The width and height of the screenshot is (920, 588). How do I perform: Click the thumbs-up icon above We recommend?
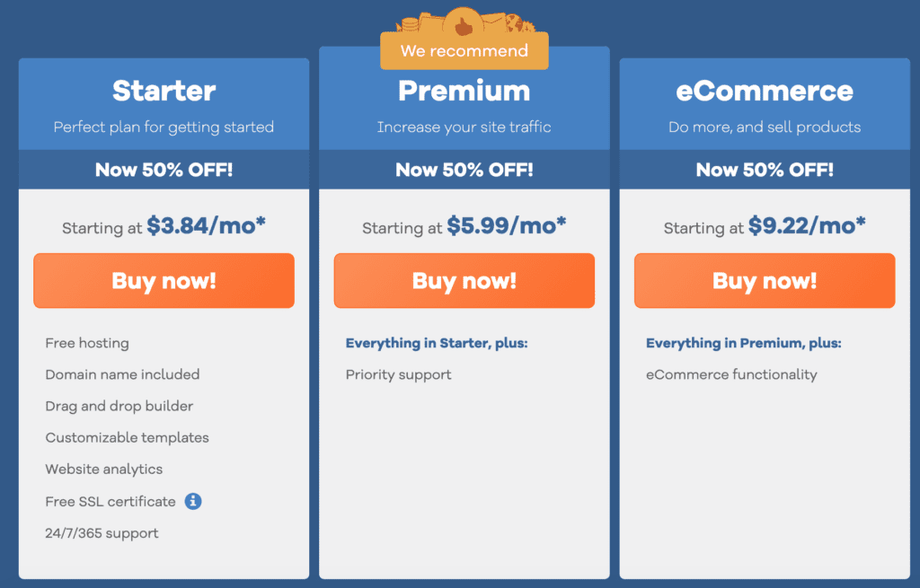pyautogui.click(x=464, y=23)
